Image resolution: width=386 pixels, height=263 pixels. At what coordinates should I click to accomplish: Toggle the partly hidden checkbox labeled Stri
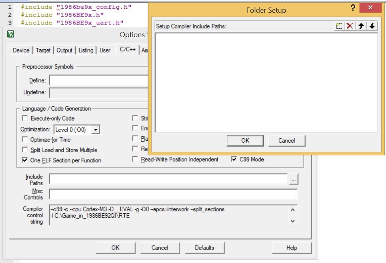(135, 118)
